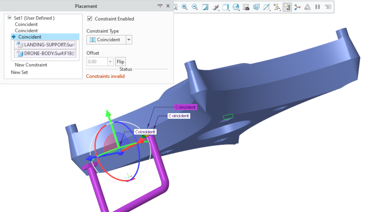Pause the placement operation
The width and height of the screenshot is (378, 212).
318,7
